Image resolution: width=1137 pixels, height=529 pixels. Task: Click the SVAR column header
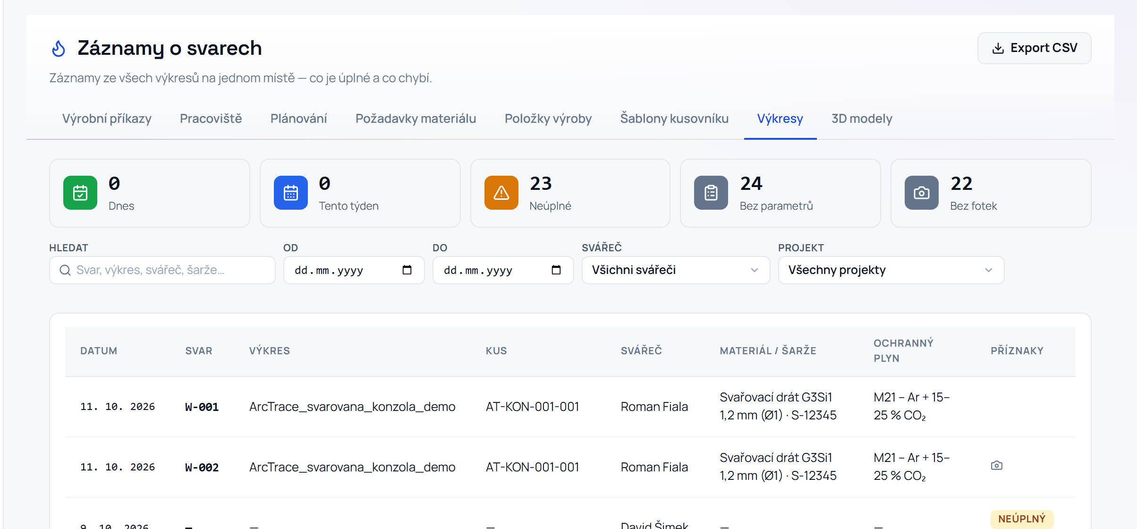(x=199, y=351)
